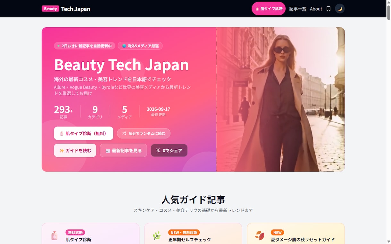Click the 2026-09-17 最終更新 date
Screen dimensions: 391x244
coord(158,112)
